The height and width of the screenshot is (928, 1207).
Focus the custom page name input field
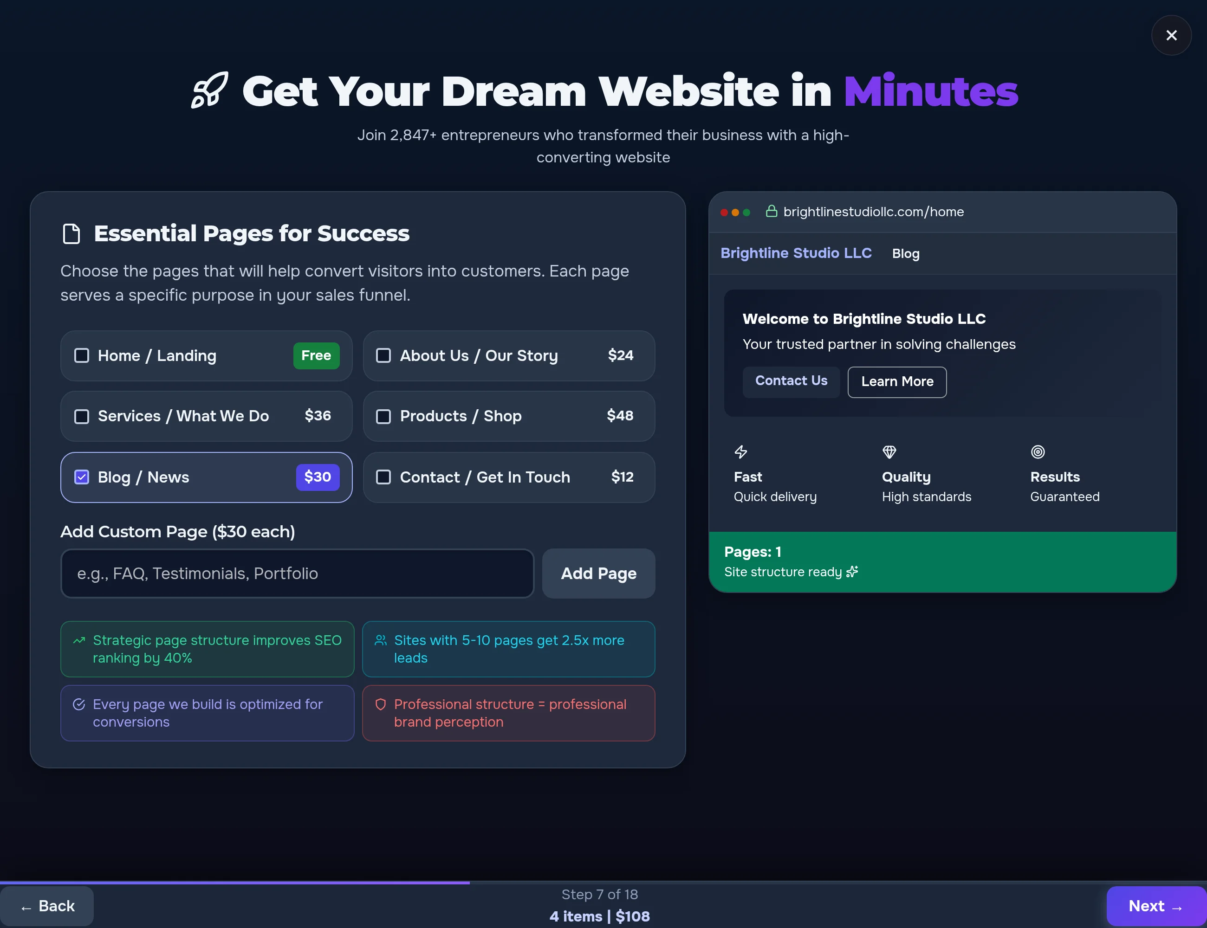[297, 574]
